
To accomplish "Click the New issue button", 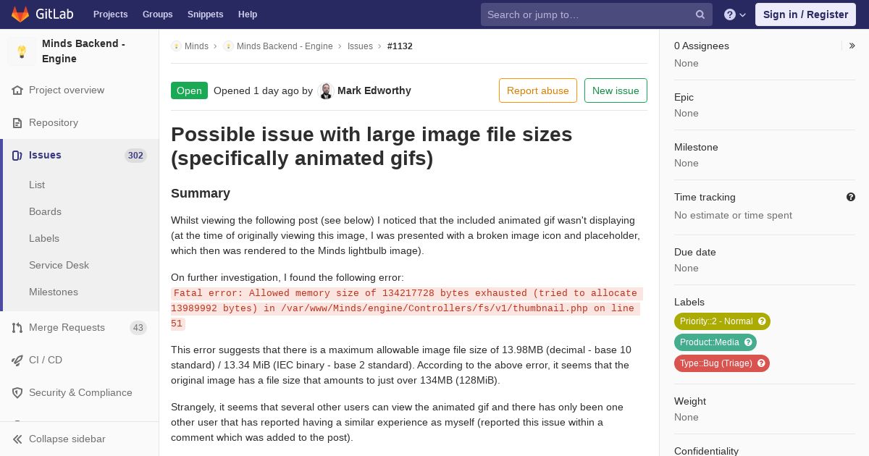I will pyautogui.click(x=616, y=90).
